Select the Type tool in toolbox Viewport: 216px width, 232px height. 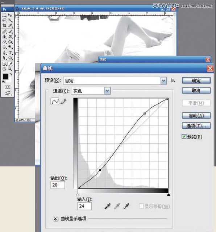pos(10,53)
